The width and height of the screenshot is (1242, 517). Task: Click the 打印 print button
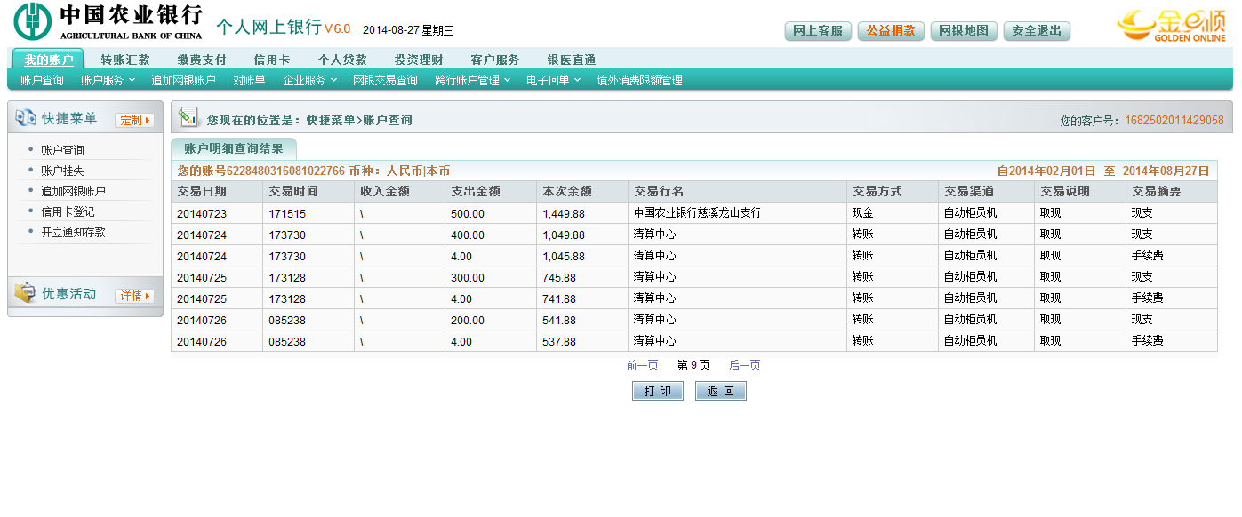coord(658,391)
